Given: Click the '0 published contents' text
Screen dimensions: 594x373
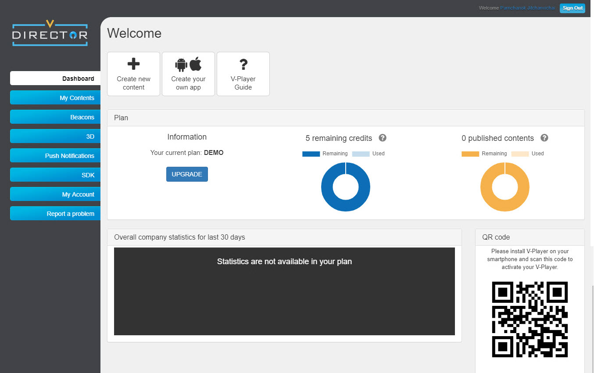Looking at the screenshot, I should click(x=497, y=138).
